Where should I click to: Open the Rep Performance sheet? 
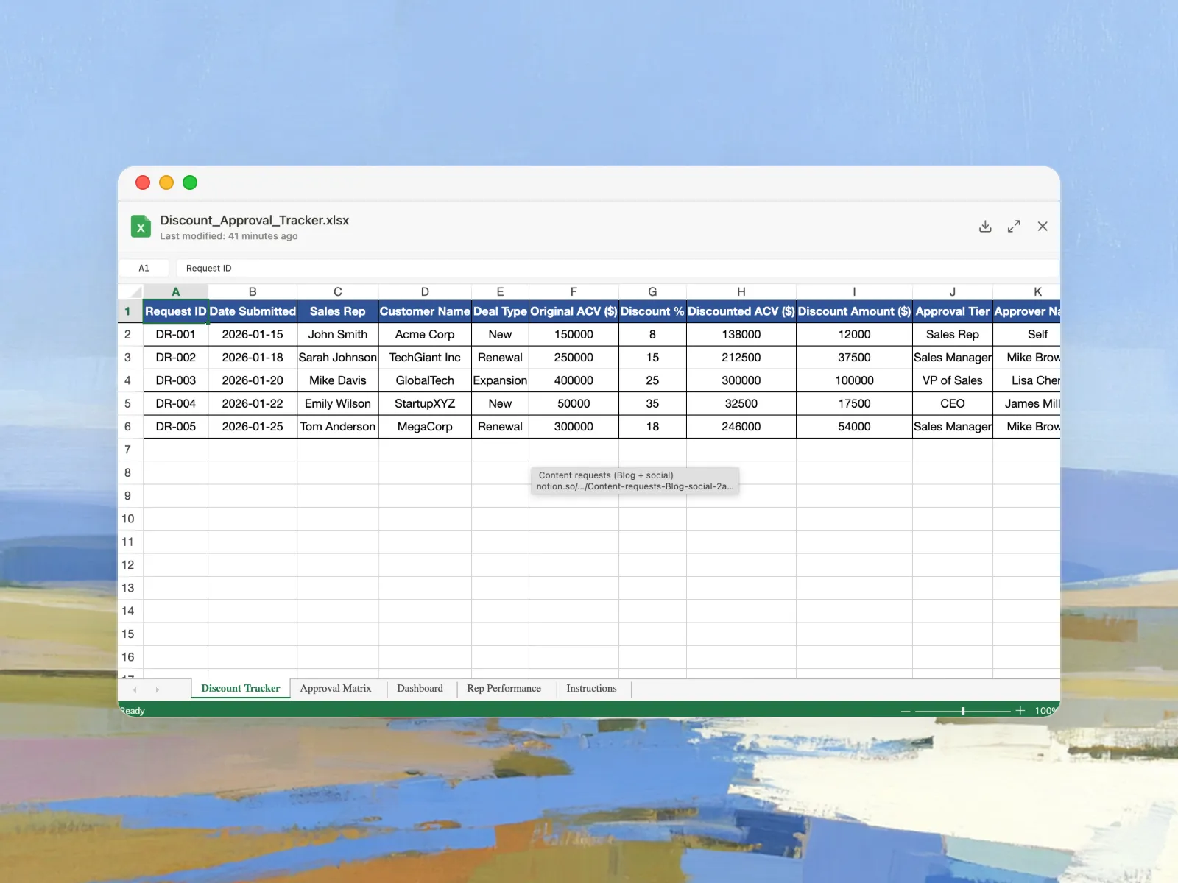504,689
